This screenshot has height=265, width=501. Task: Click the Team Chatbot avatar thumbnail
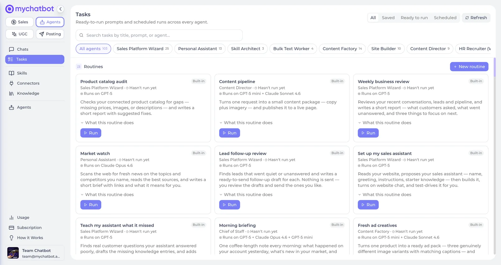pos(13,253)
